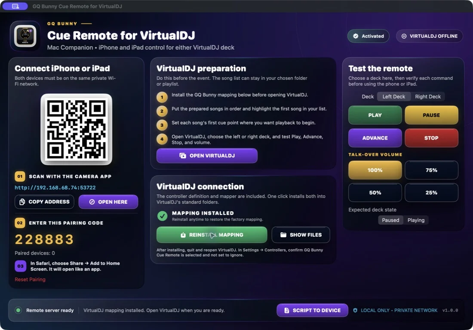
Task: Click the green Mapping Installed checkmark icon
Action: [x=162, y=216]
